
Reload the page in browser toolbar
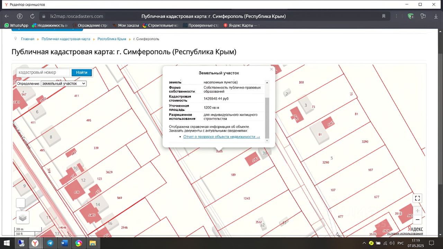pyautogui.click(x=32, y=16)
